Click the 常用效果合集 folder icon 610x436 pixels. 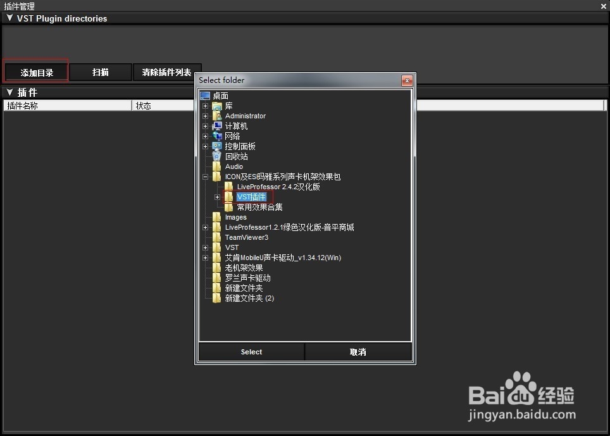[229, 207]
